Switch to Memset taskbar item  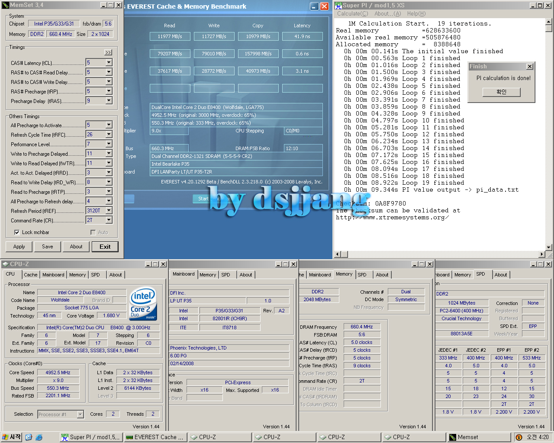(x=480, y=437)
